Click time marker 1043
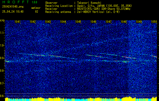159x101 pixels. (48, 22)
